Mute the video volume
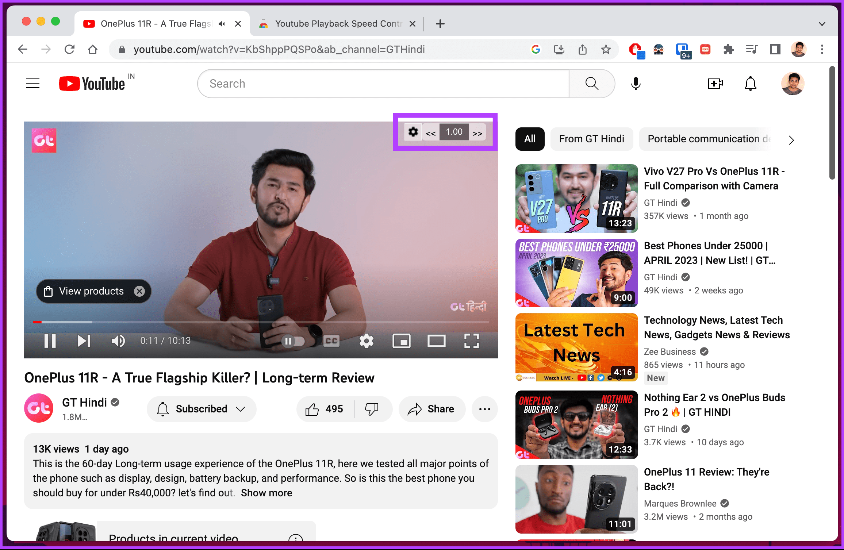The image size is (844, 550). (118, 341)
